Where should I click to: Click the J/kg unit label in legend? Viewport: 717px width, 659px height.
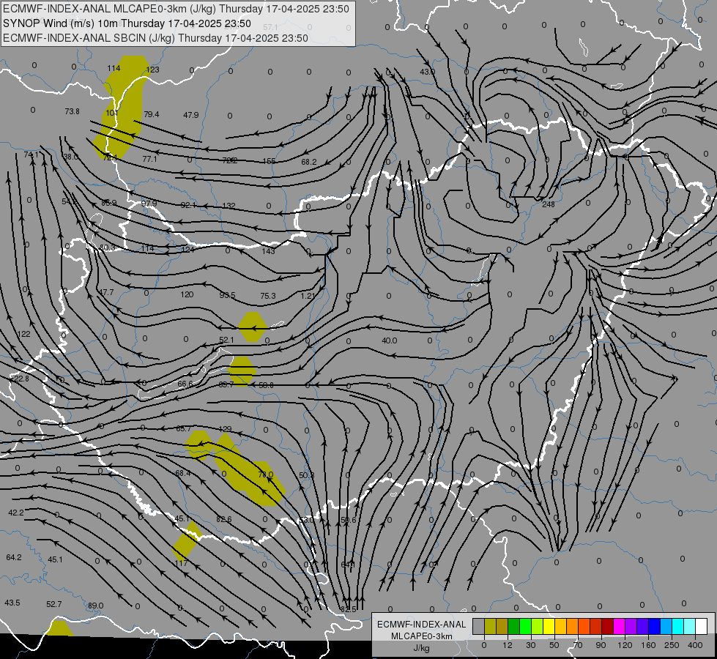point(421,648)
